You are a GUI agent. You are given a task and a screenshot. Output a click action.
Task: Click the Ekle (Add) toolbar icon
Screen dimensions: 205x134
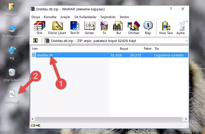click(x=39, y=28)
